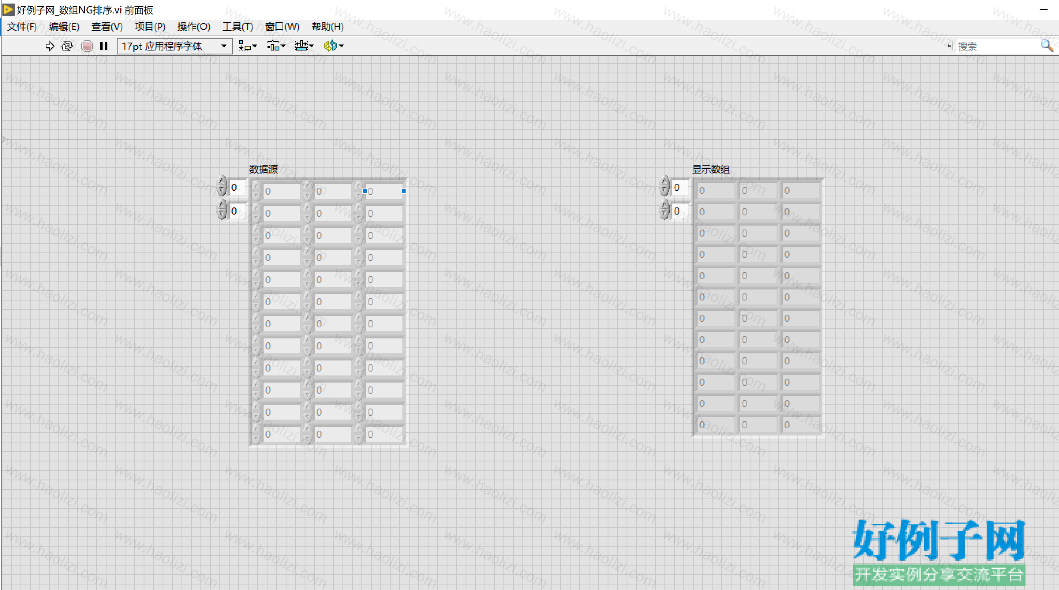The width and height of the screenshot is (1059, 590).
Task: Open the 17pt application font dropdown
Action: coord(174,46)
